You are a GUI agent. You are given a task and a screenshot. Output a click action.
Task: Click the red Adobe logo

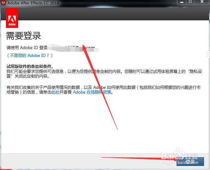(12, 18)
